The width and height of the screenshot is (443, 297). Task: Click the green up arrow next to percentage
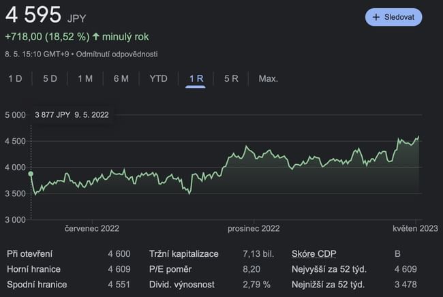point(96,36)
